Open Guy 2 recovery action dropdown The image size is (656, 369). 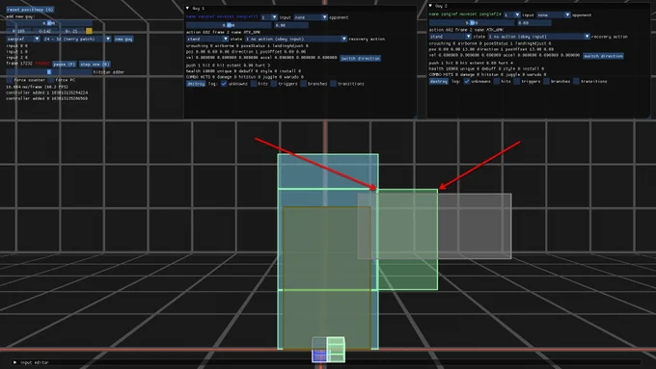pyautogui.click(x=539, y=37)
